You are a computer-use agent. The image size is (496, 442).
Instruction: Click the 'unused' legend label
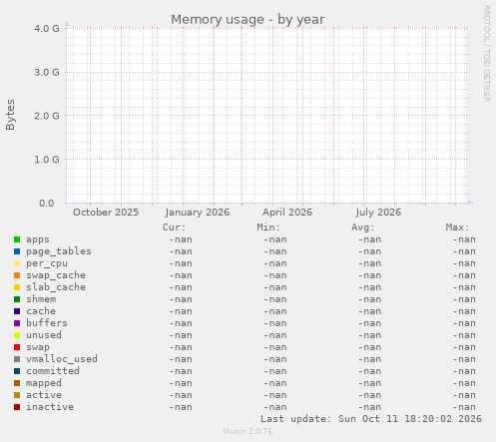(x=44, y=335)
